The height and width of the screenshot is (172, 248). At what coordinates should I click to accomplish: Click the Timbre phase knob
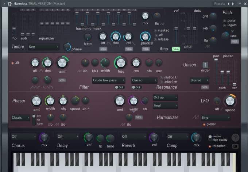coord(67,47)
